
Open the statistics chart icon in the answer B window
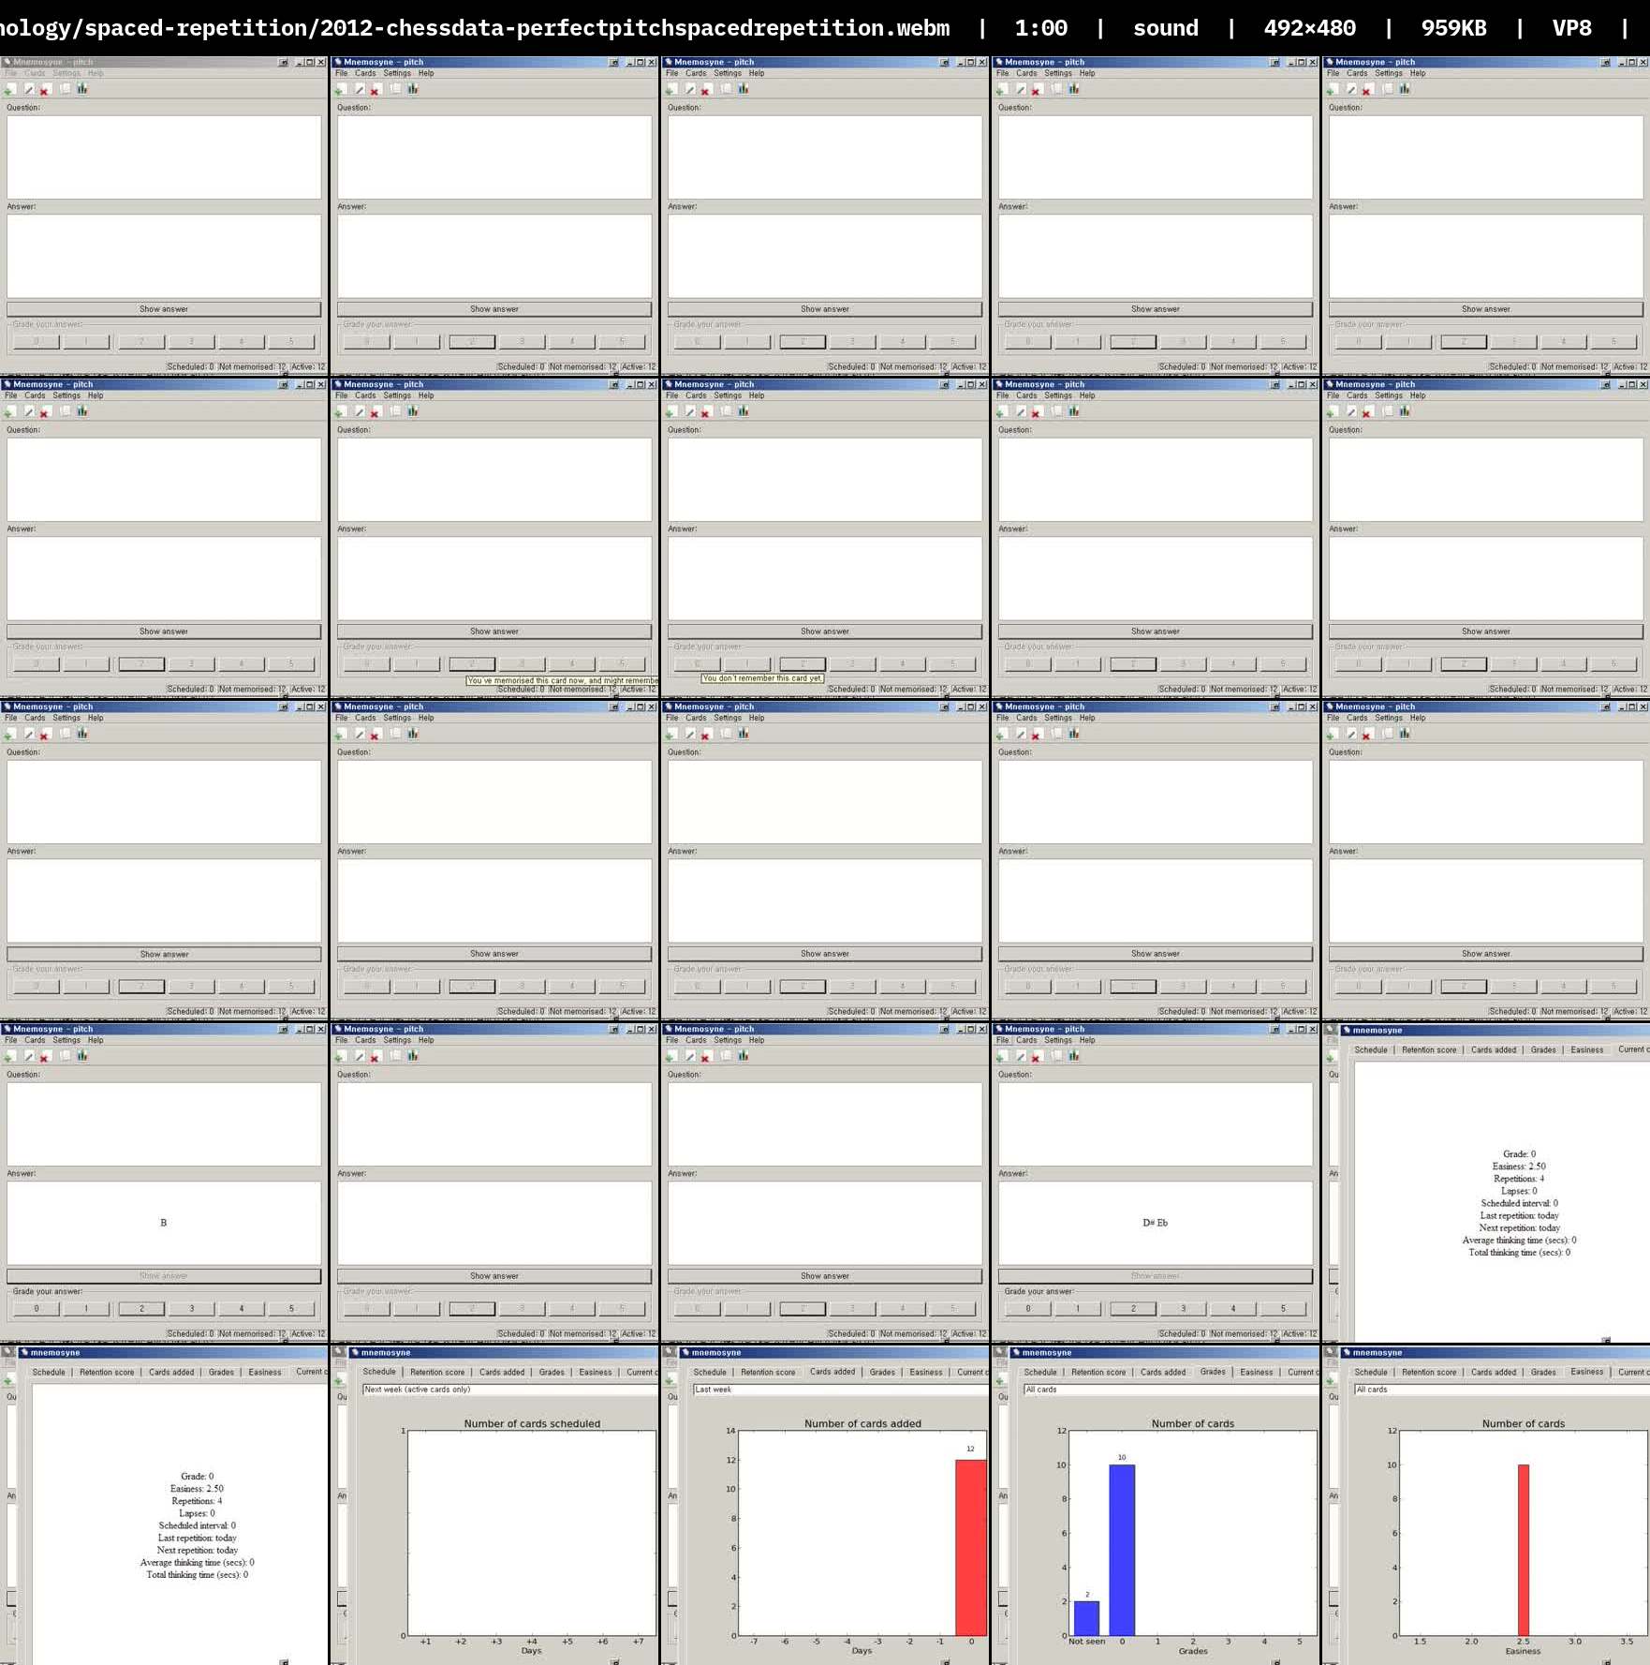[82, 1056]
